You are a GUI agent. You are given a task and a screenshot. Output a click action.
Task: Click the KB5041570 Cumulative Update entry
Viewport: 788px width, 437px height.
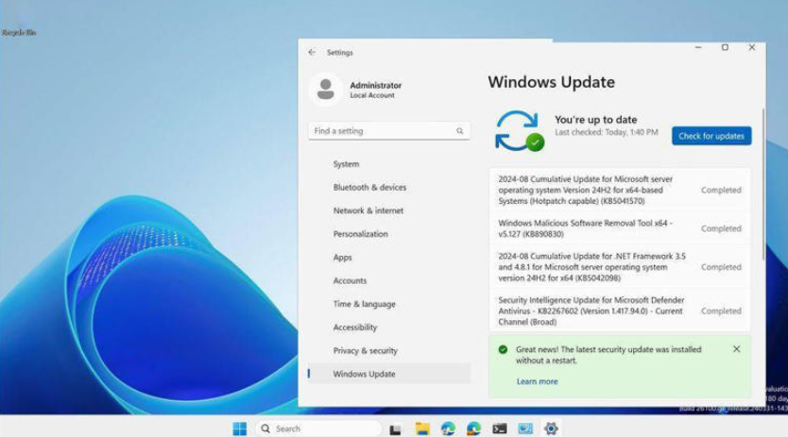pos(620,191)
